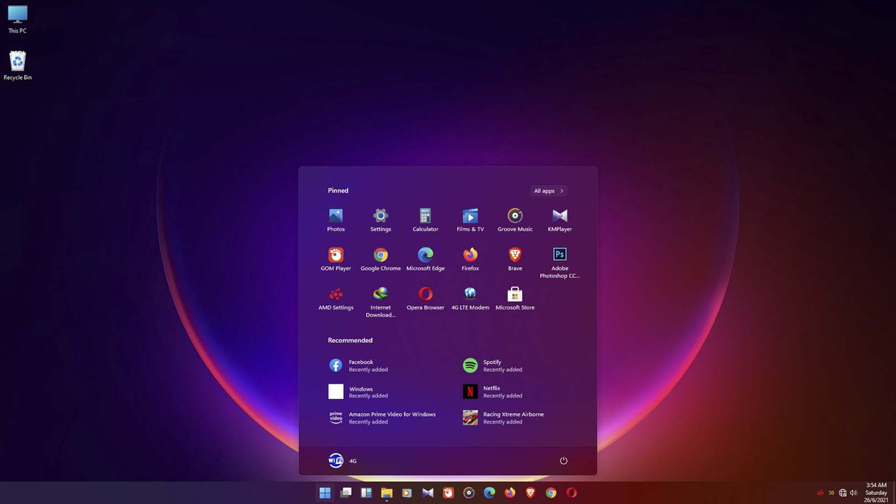Image resolution: width=896 pixels, height=504 pixels.
Task: Open Firefox from the taskbar
Action: point(510,493)
